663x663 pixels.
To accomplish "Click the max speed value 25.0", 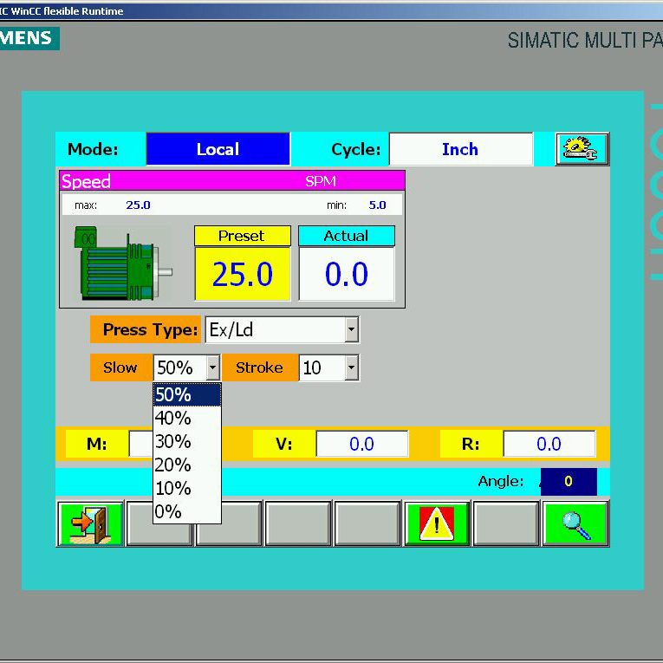I will pyautogui.click(x=138, y=205).
